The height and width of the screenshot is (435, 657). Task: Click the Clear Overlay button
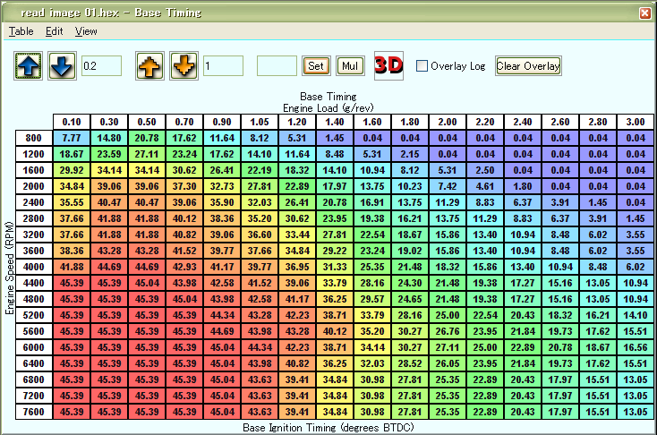(528, 66)
